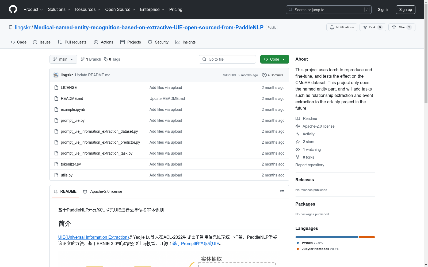This screenshot has width=428, height=267.
Task: Open the Update README.md commit message in header
Action: [93, 75]
